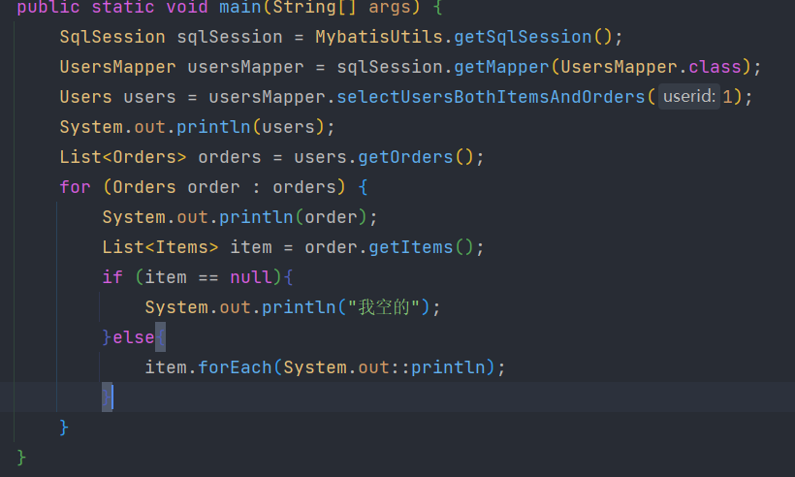795x477 pixels.
Task: Click 'main' method name
Action: pos(240,8)
